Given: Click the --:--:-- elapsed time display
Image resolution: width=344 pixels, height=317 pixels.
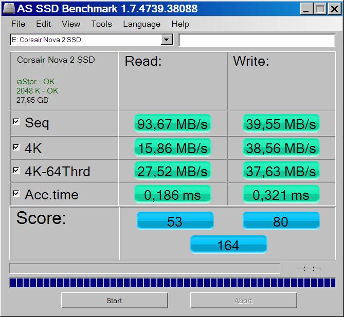Looking at the screenshot, I should coord(309,269).
